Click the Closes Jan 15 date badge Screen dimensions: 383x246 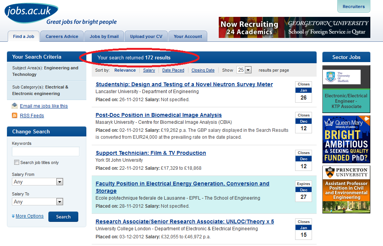pyautogui.click(x=304, y=229)
